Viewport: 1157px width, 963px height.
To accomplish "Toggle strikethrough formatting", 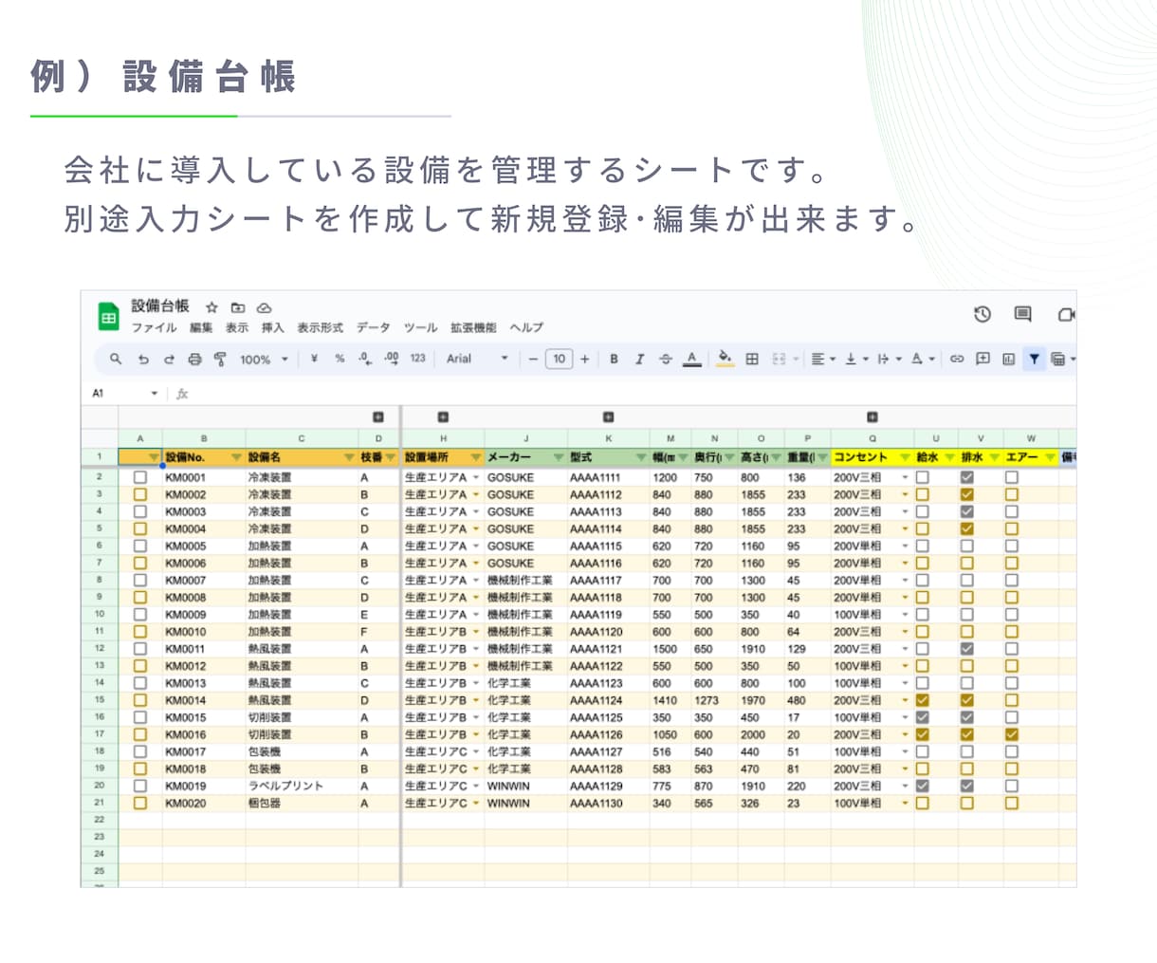I will click(665, 359).
